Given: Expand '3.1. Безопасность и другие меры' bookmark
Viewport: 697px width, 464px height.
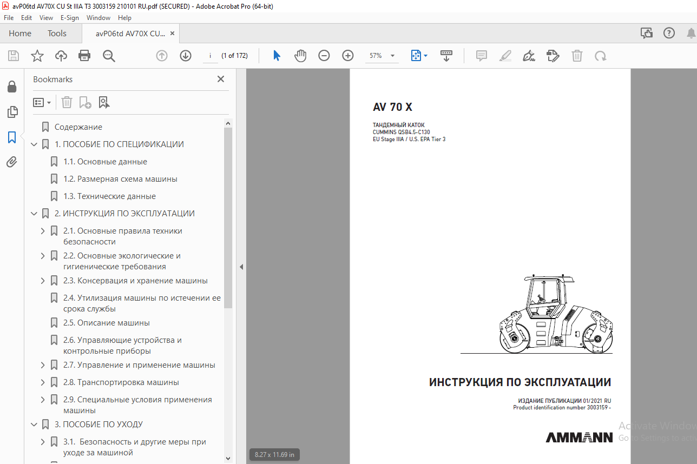Looking at the screenshot, I should pyautogui.click(x=43, y=442).
